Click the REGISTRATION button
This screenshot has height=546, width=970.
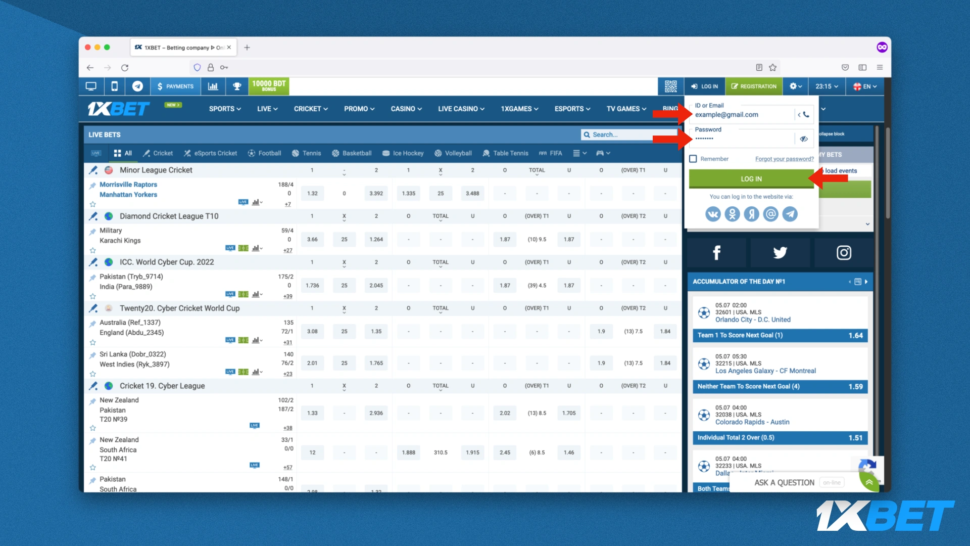click(x=754, y=86)
